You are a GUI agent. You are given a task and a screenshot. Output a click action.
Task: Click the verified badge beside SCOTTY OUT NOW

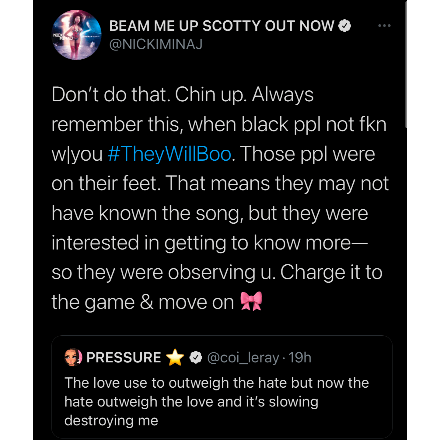345,26
